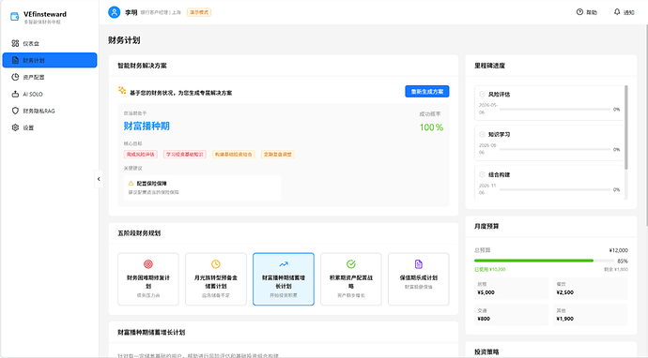Select the 财务计划 sidebar menu item
The width and height of the screenshot is (648, 358).
[x=50, y=60]
